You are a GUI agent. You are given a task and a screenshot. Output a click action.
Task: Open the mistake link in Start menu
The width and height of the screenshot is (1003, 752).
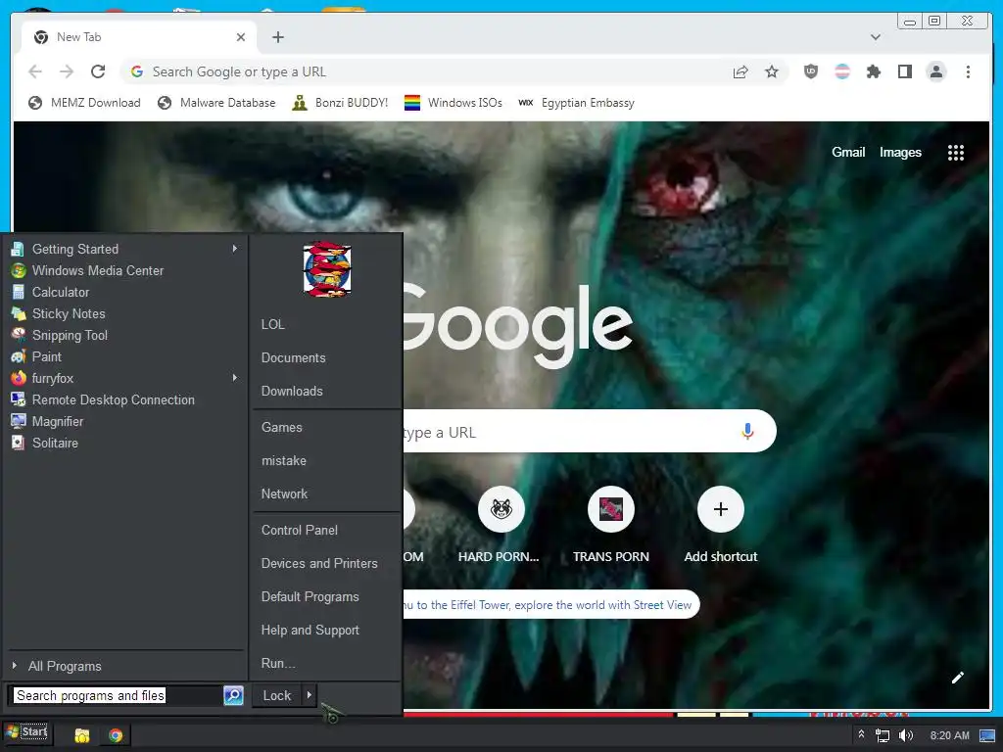[x=283, y=460]
